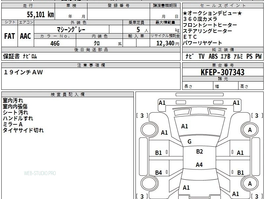
Task: Click the 内装色 header
Action: coord(100,36)
